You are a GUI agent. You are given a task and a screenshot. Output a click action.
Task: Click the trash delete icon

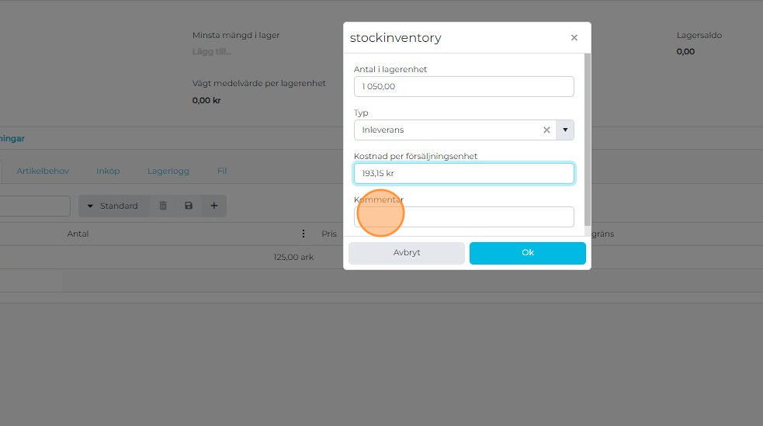point(163,206)
